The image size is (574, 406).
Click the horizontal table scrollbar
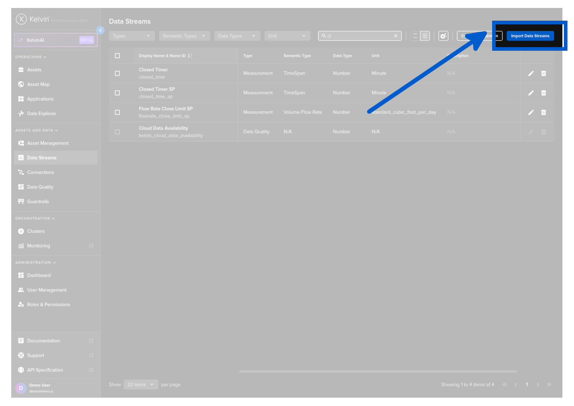(x=378, y=371)
